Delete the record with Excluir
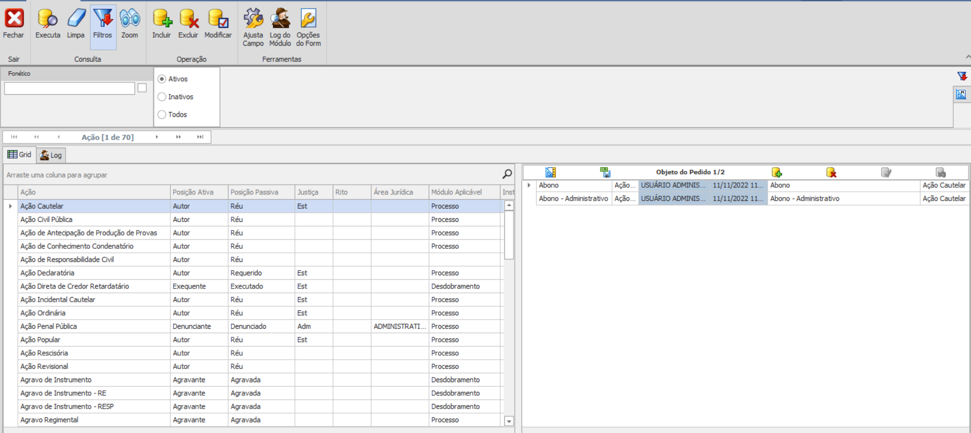971x433 pixels. 188,24
